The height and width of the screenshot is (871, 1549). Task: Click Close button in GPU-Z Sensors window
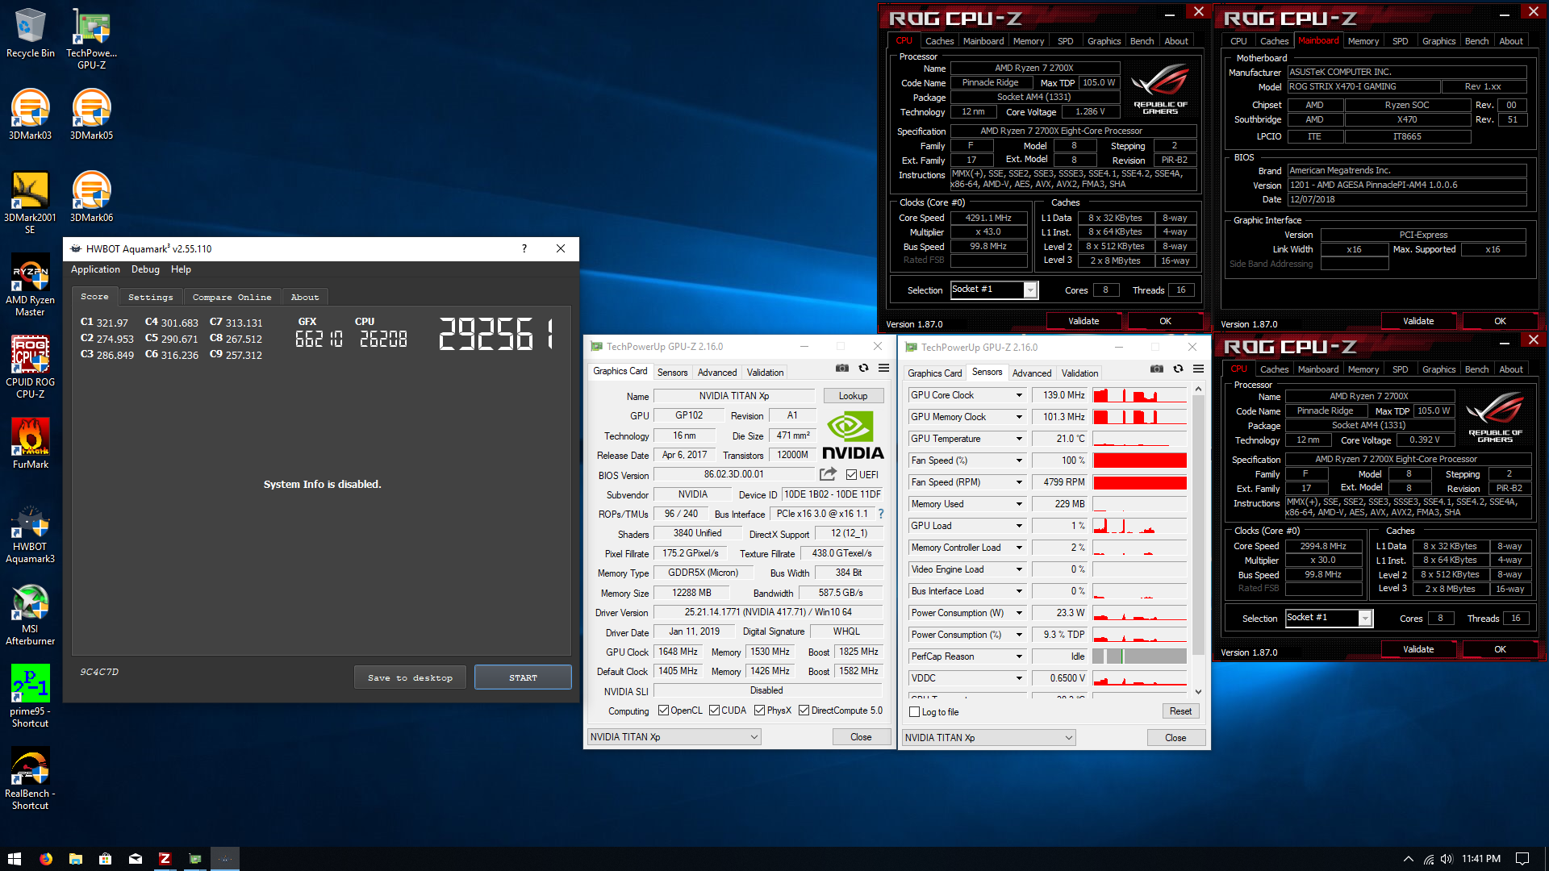(1175, 738)
